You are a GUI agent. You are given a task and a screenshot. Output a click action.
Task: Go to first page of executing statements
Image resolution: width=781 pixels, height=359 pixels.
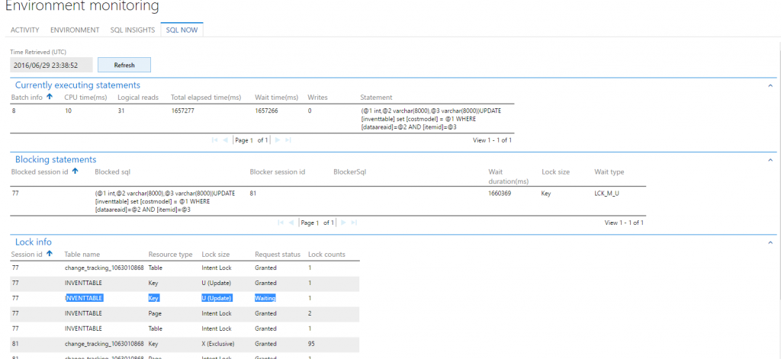214,140
